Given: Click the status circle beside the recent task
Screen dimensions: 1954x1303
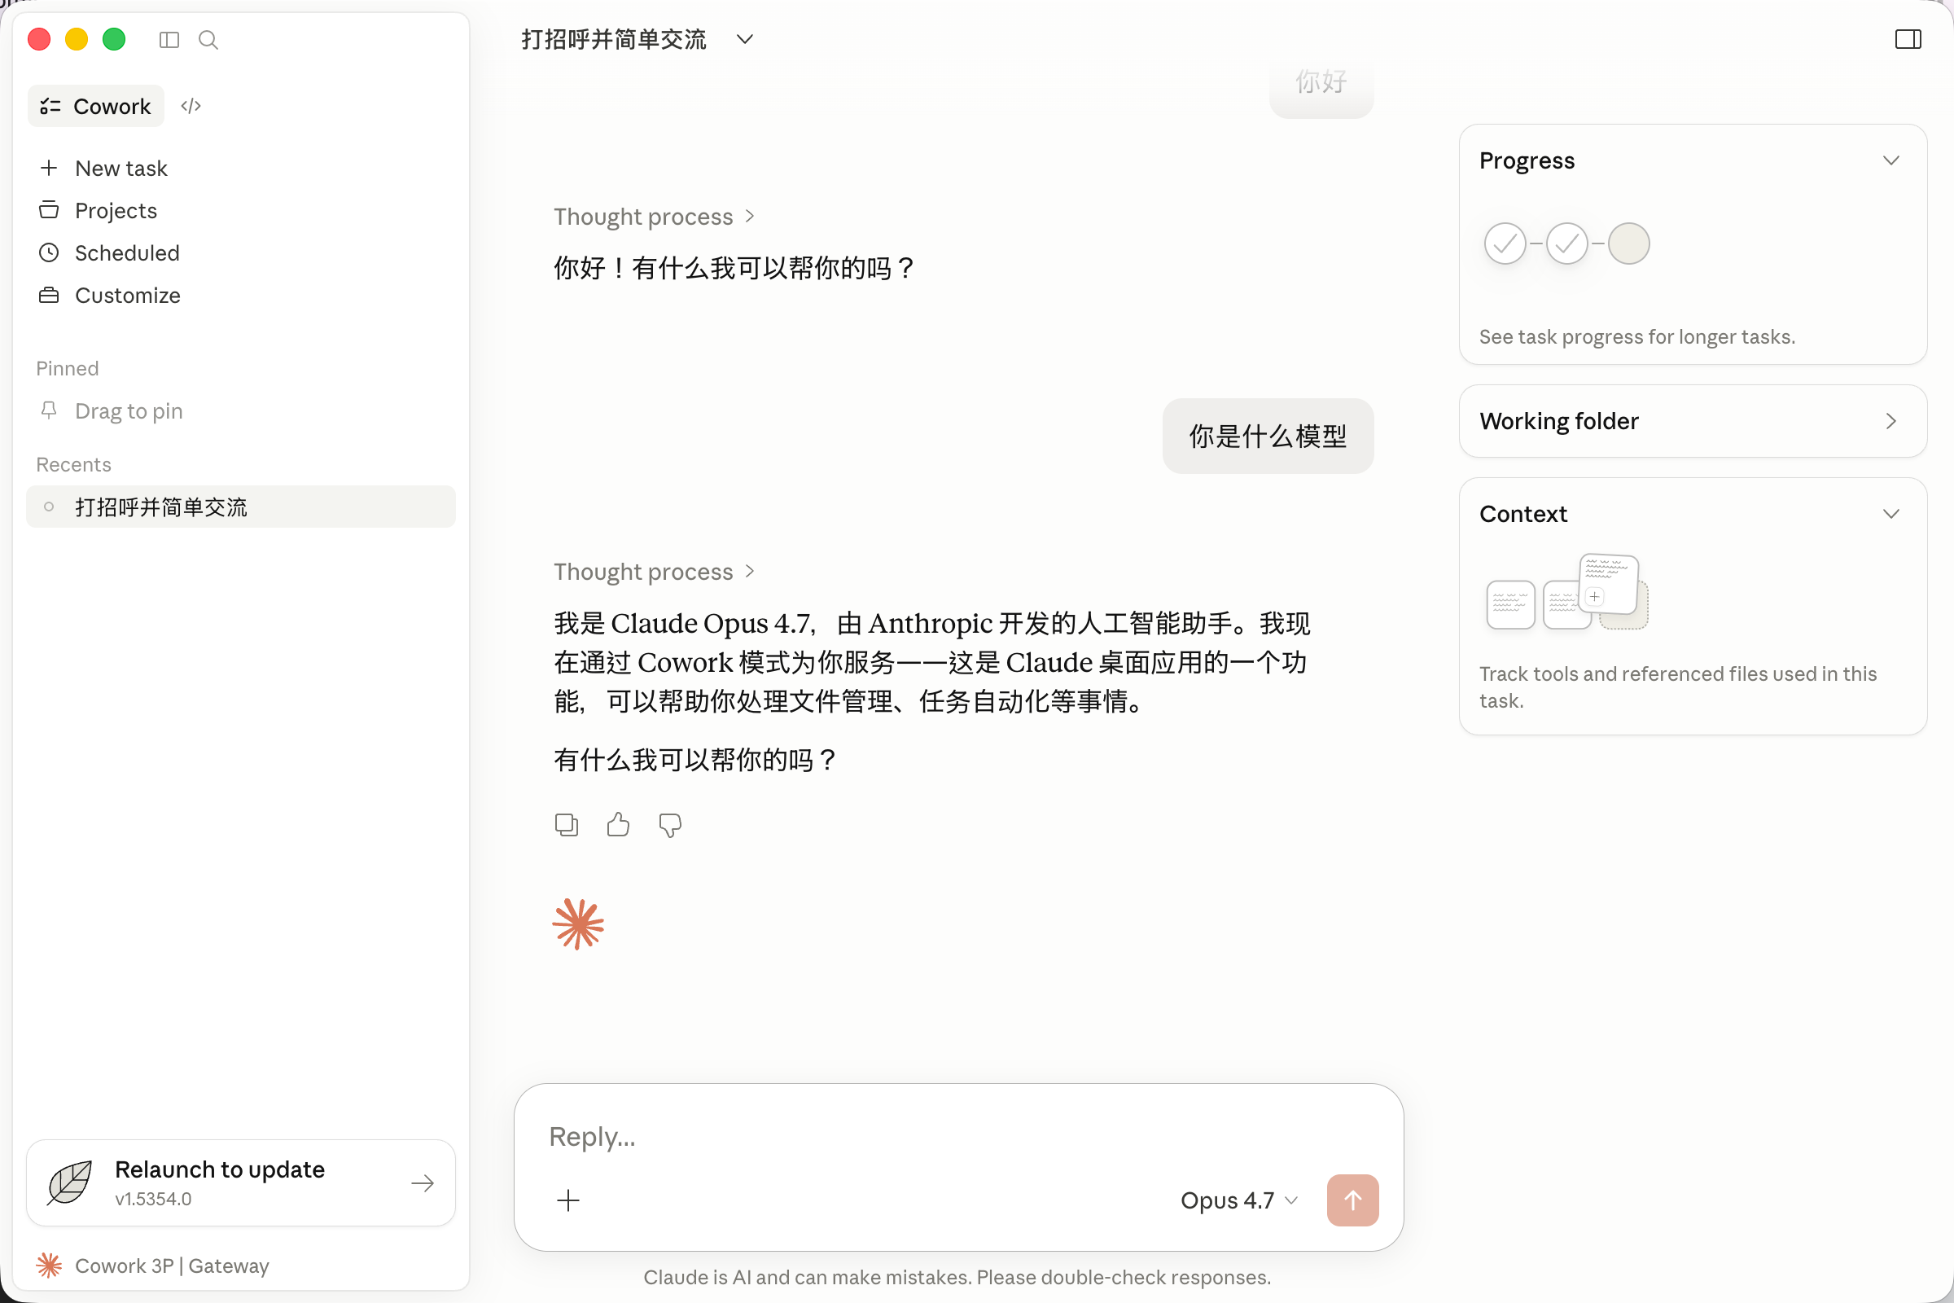Looking at the screenshot, I should (49, 506).
